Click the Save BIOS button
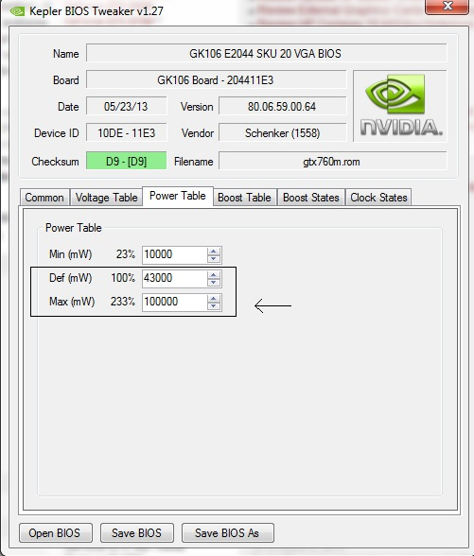Viewport: 474px width, 556px height. click(x=137, y=532)
